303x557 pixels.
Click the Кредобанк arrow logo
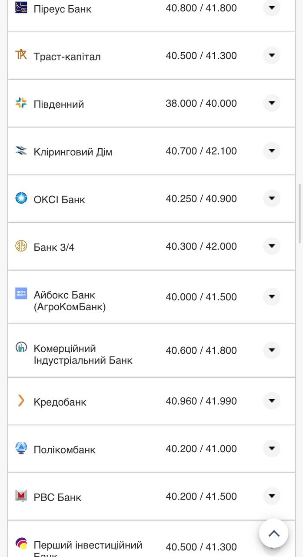pyautogui.click(x=20, y=401)
